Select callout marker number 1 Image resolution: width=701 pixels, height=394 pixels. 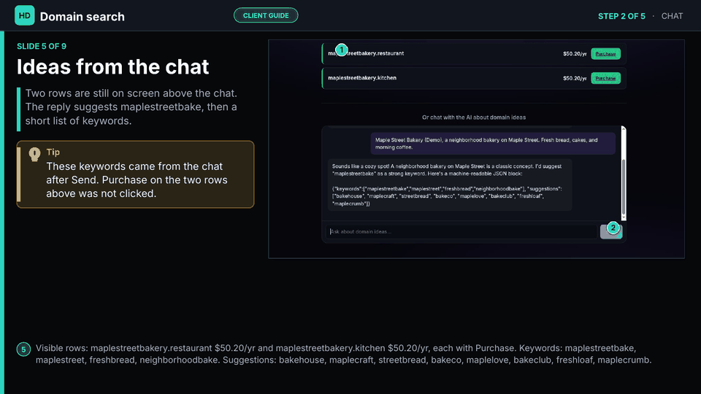click(341, 50)
